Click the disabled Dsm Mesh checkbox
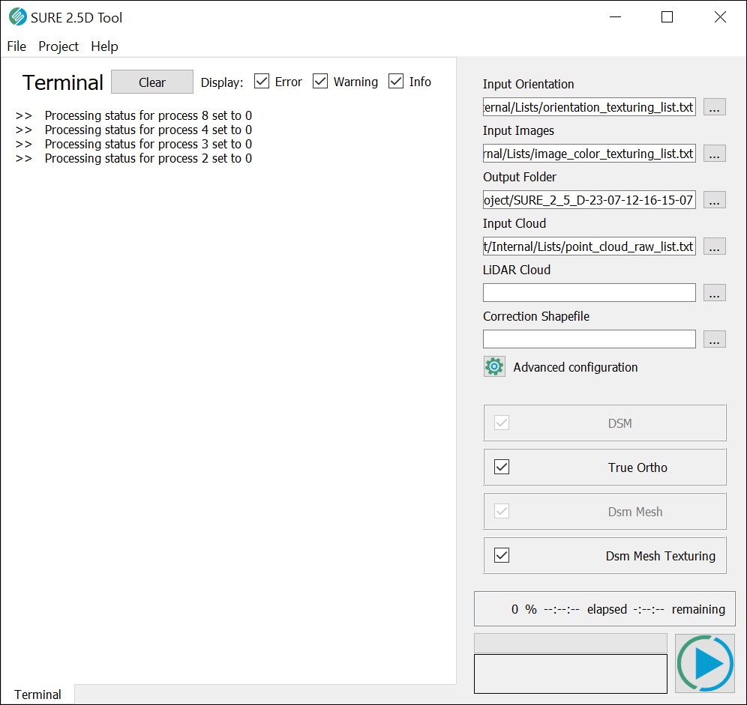Image resolution: width=747 pixels, height=705 pixels. pos(502,511)
